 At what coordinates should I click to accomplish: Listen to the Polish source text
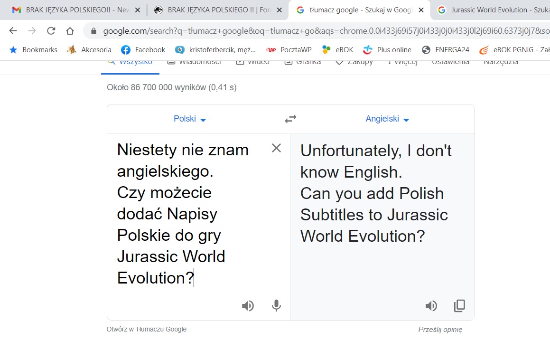pyautogui.click(x=248, y=306)
